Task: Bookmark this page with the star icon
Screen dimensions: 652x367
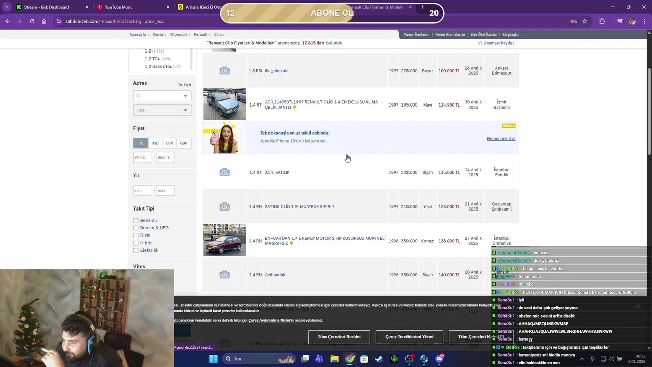Action: [x=585, y=21]
